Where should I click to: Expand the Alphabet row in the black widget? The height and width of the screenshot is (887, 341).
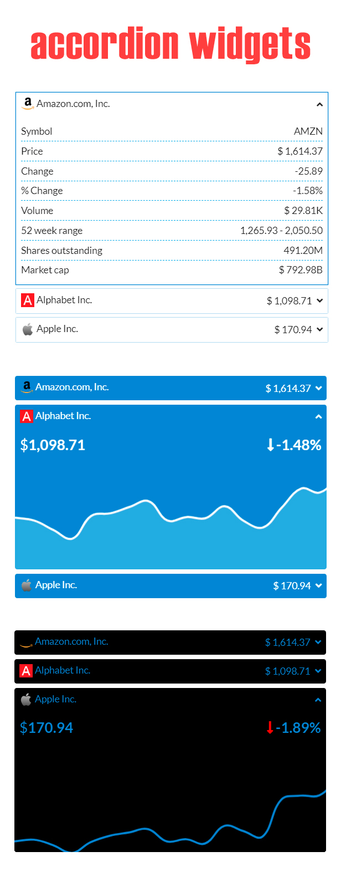point(318,671)
